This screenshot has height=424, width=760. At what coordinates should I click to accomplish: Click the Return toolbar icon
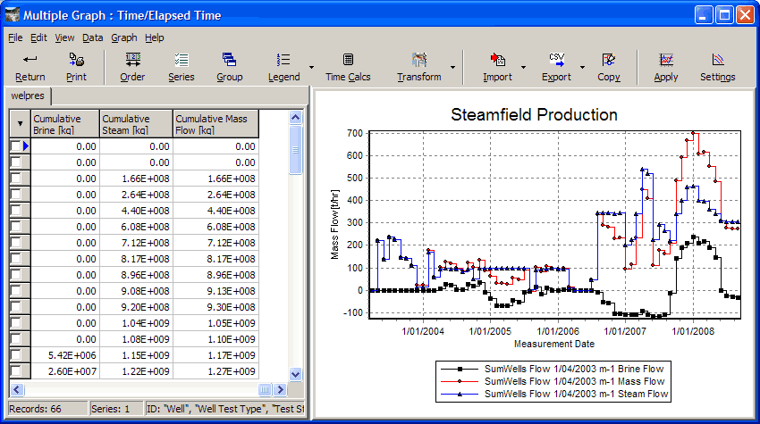30,60
